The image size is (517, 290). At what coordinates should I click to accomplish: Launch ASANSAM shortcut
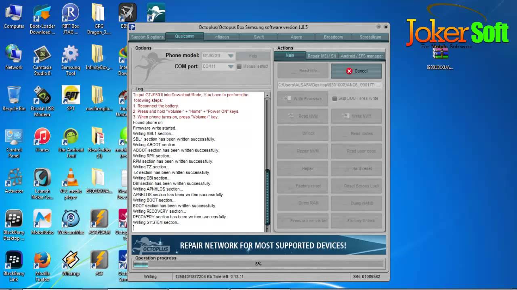tap(99, 222)
